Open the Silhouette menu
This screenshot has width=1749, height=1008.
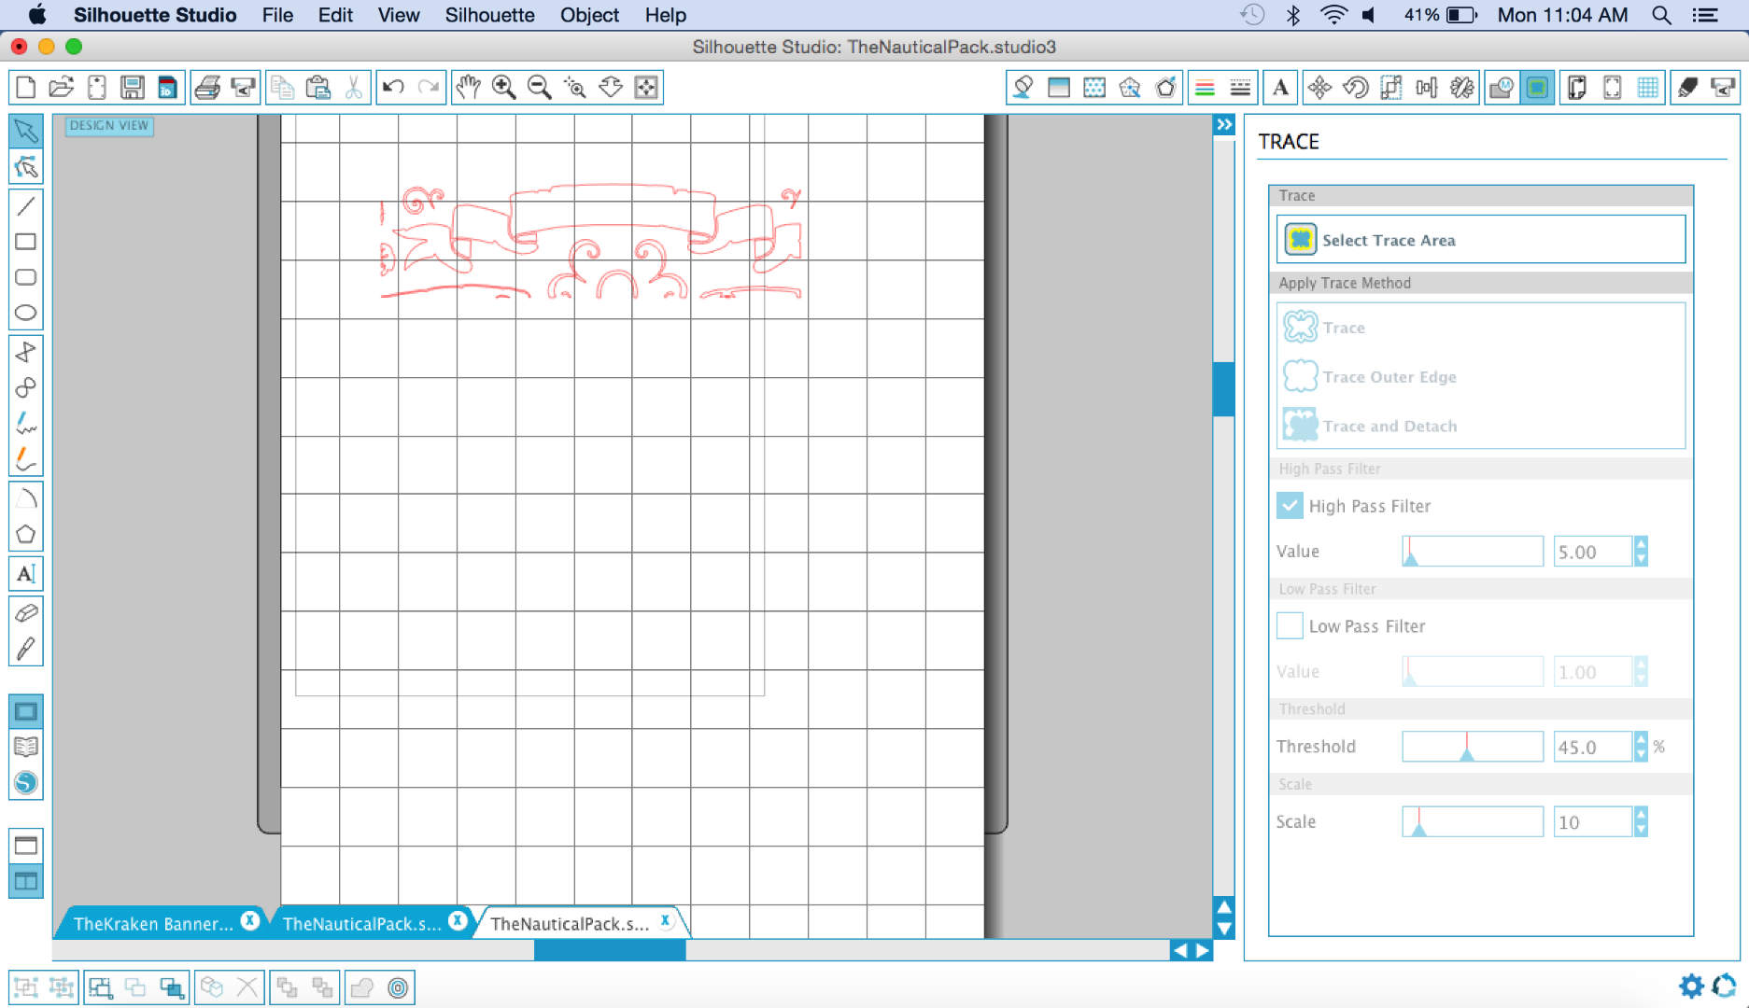point(489,15)
